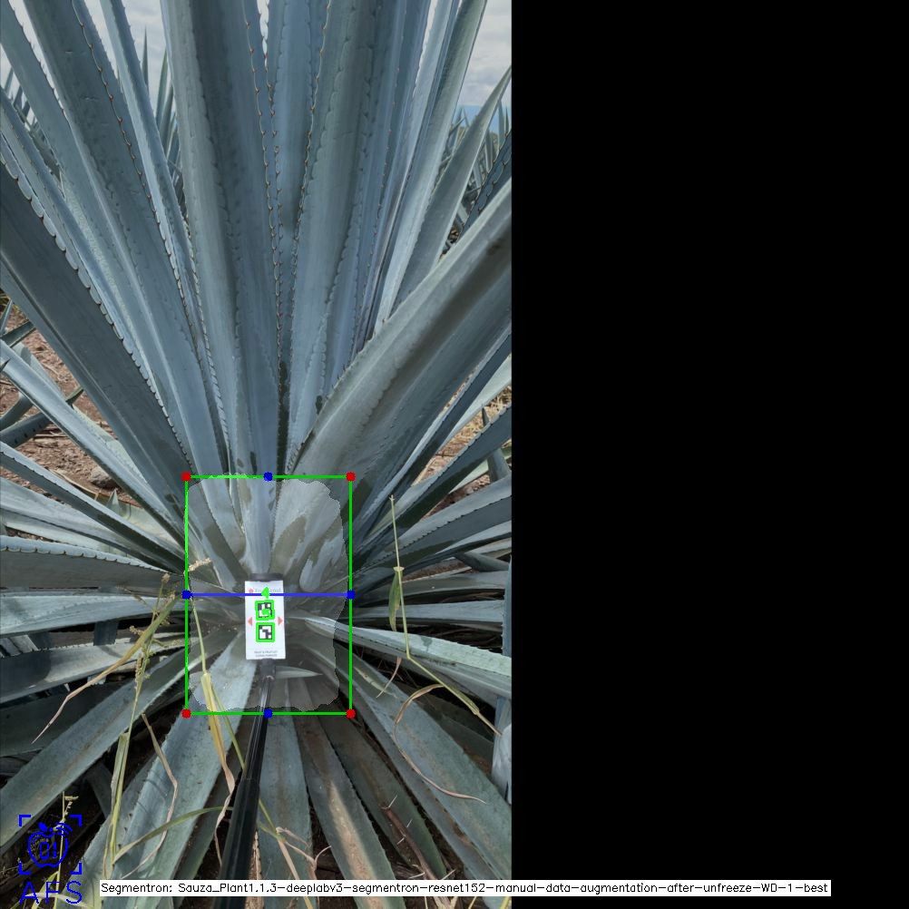Screen dimensions: 909x909
Task: Select the bottom-left red corner point
Action: [x=186, y=713]
